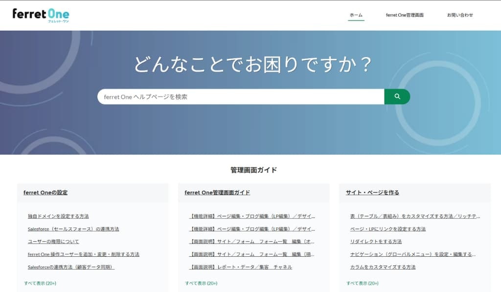Expand すべて表示 (20+) under サイト・ページを作る
This screenshot has height=292, width=501.
tap(362, 283)
